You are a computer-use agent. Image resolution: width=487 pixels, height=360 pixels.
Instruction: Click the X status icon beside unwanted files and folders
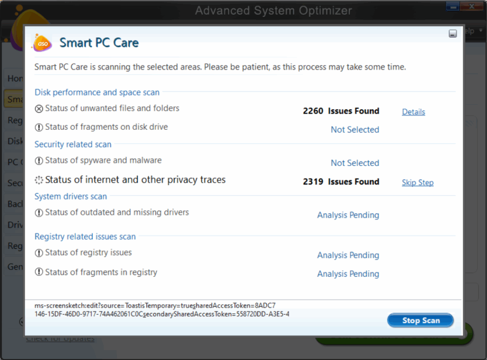(39, 109)
